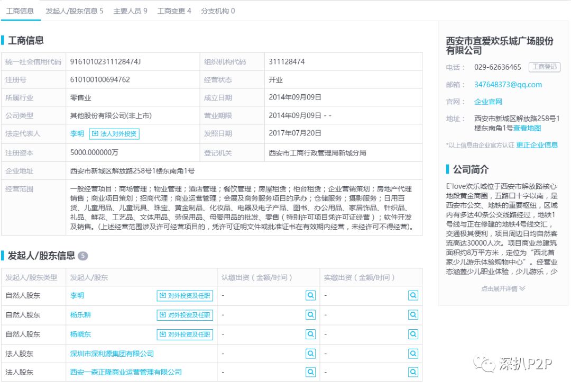This screenshot has height=389, width=571.
Task: Open the 企业官网 link
Action: pos(488,102)
